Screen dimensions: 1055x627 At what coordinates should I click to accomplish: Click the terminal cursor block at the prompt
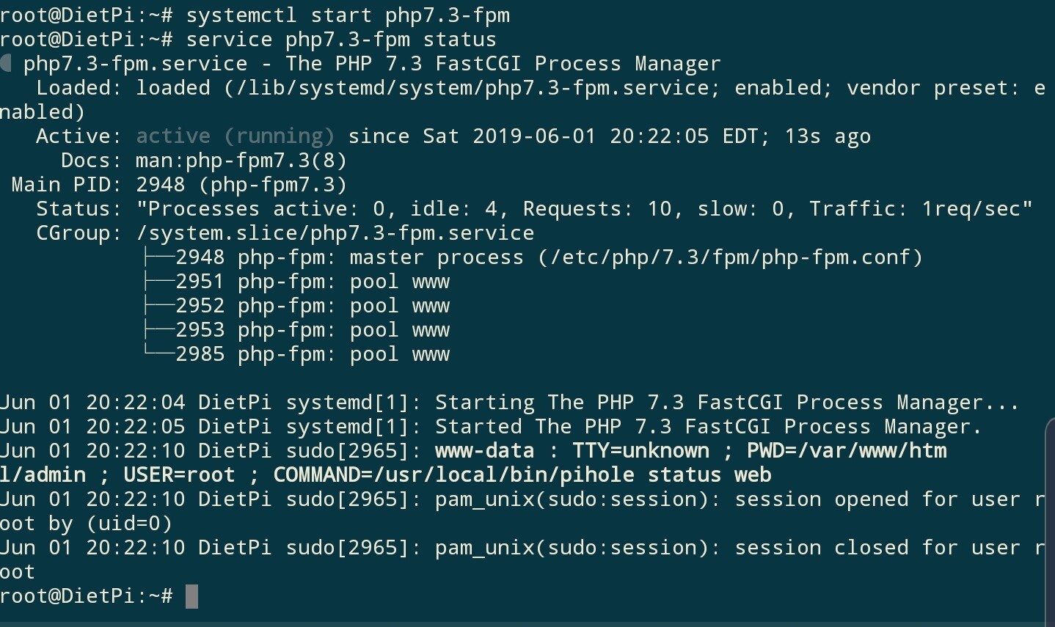click(x=191, y=596)
